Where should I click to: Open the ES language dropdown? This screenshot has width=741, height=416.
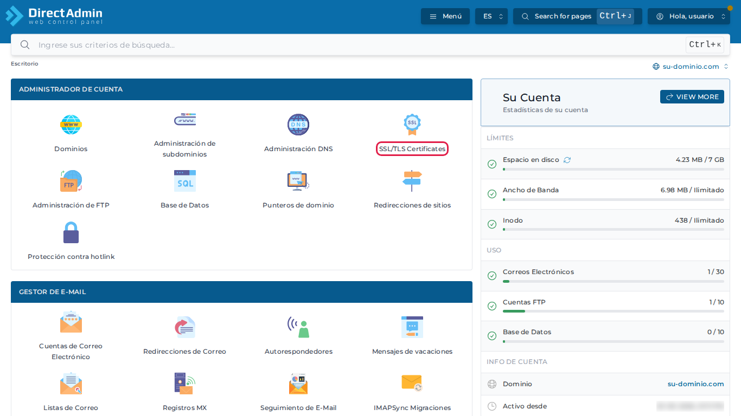click(491, 16)
